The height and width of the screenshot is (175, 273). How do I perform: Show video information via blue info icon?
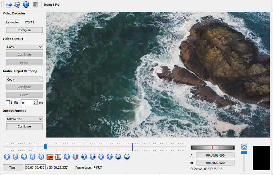pos(26,4)
